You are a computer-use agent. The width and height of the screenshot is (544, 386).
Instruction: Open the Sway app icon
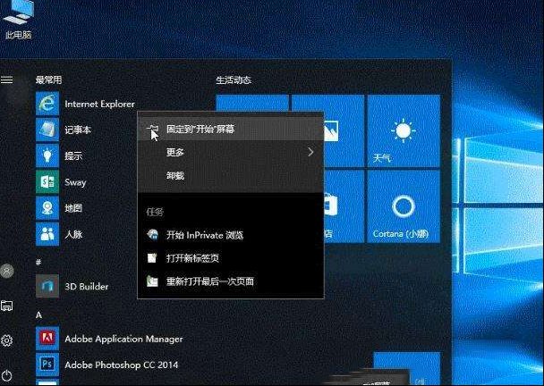click(x=47, y=181)
